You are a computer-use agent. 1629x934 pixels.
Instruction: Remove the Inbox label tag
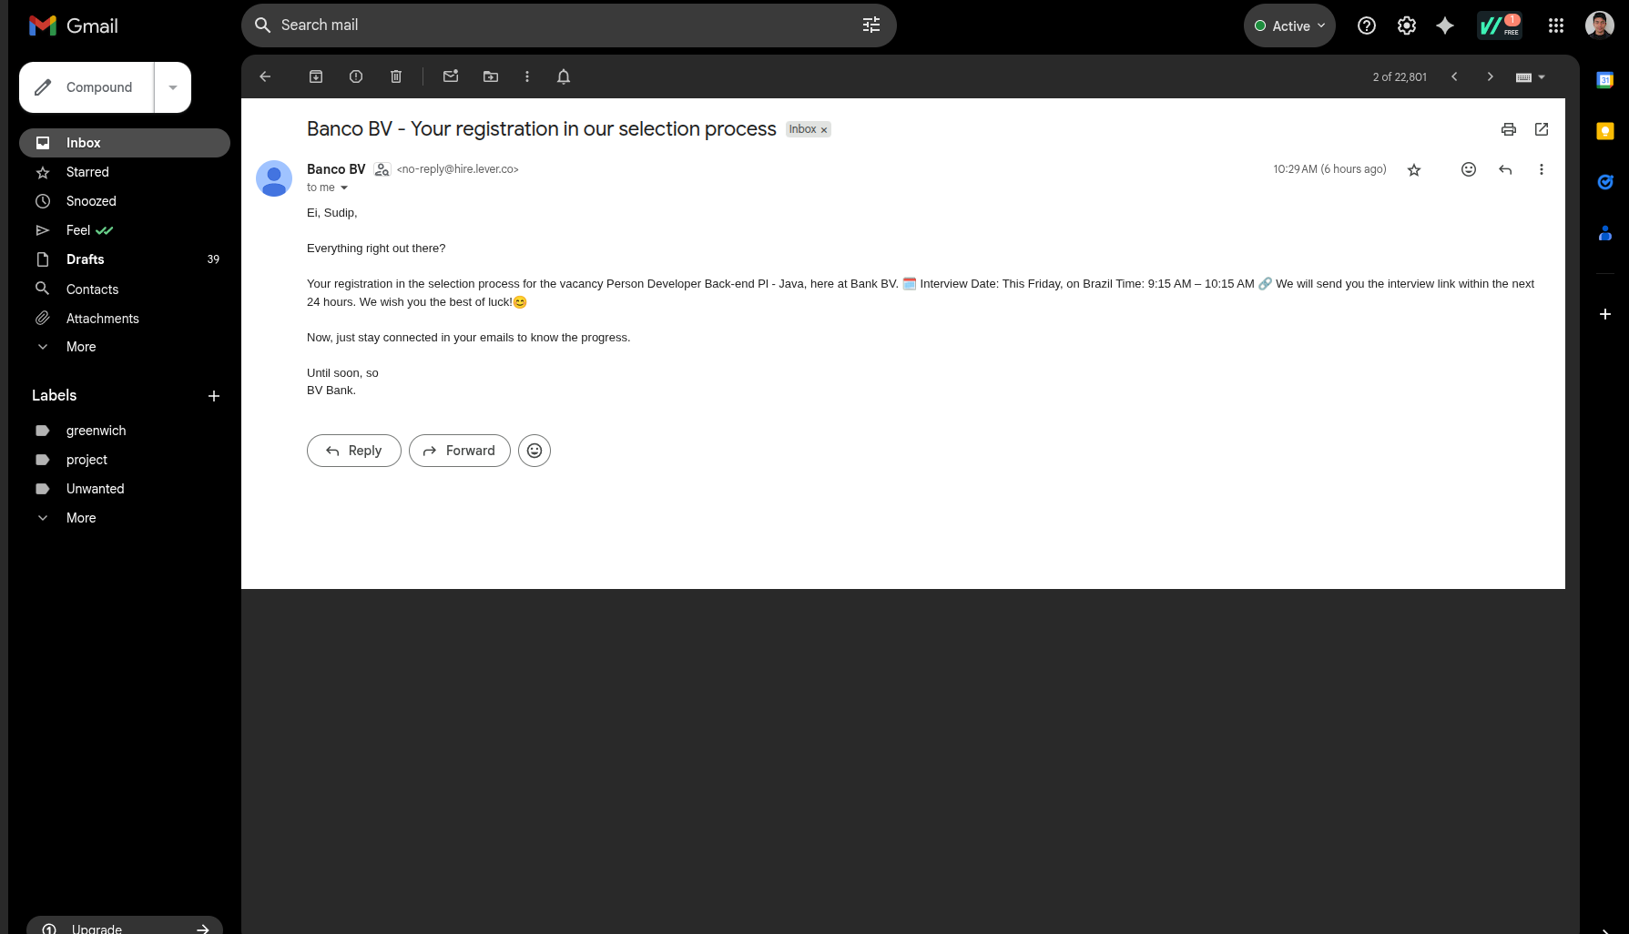[824, 130]
